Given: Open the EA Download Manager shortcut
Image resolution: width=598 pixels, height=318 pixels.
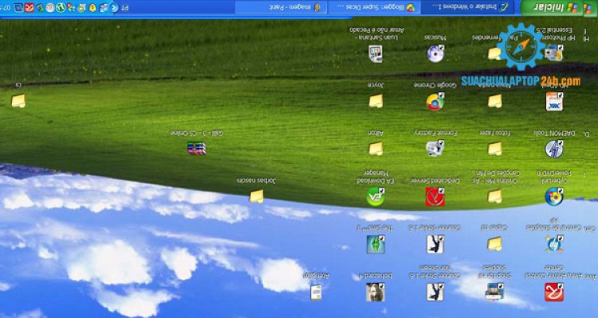Looking at the screenshot, I should click(x=375, y=196).
